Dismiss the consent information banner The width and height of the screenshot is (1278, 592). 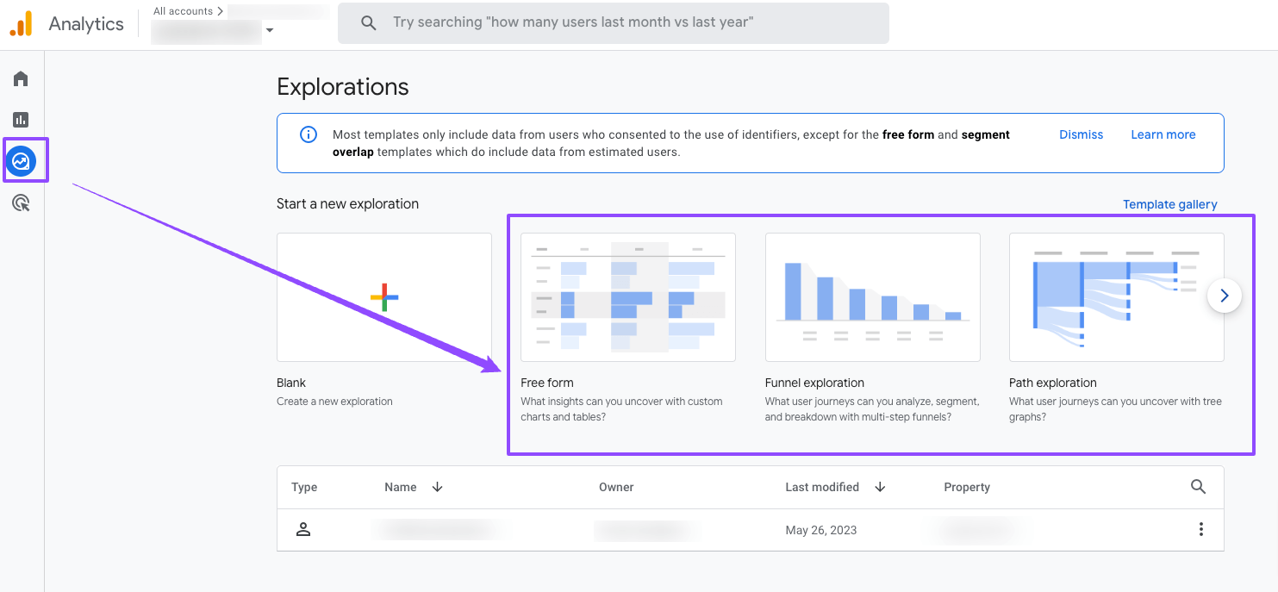(1081, 134)
